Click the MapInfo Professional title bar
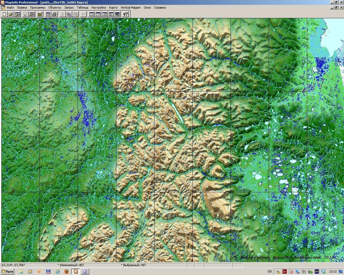 point(172,2)
